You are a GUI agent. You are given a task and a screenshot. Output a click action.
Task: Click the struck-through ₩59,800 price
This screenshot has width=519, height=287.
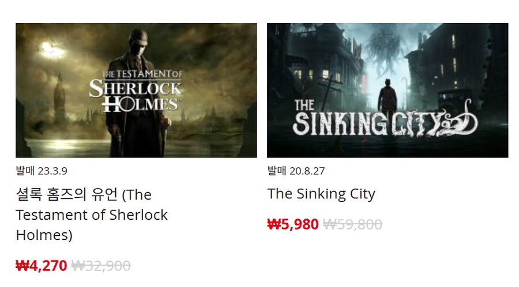pyautogui.click(x=352, y=224)
